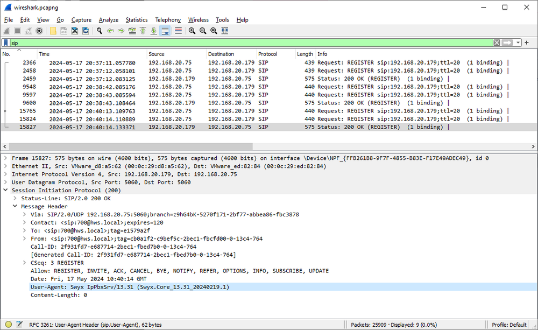Click the open capture file folder icon
The image size is (538, 330).
click(x=53, y=31)
